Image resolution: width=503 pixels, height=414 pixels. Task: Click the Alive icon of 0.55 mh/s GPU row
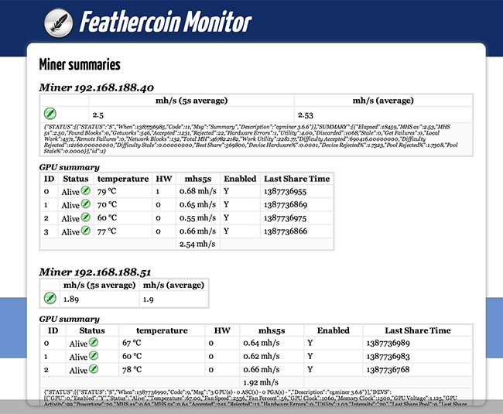pos(86,217)
